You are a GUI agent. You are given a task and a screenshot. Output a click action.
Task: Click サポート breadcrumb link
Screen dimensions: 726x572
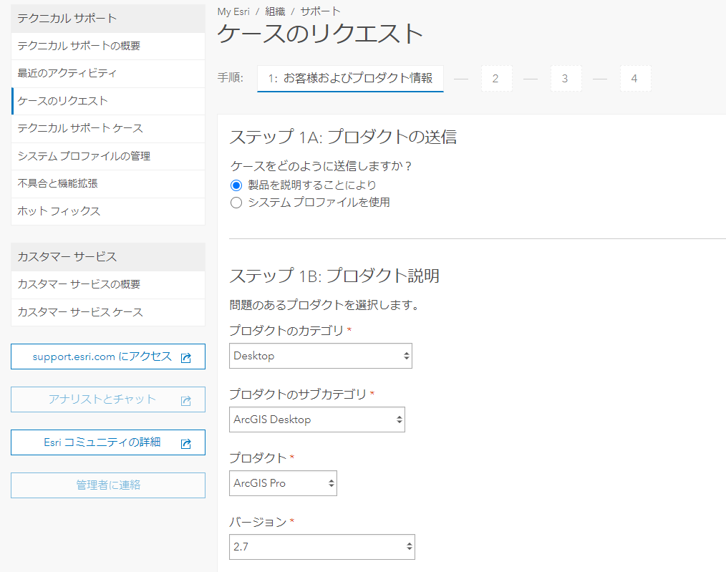click(x=321, y=11)
